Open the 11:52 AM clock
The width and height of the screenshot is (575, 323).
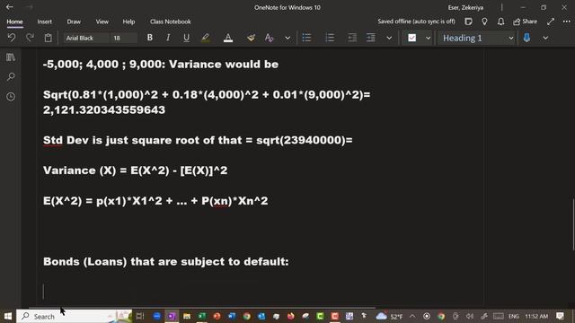click(536, 316)
